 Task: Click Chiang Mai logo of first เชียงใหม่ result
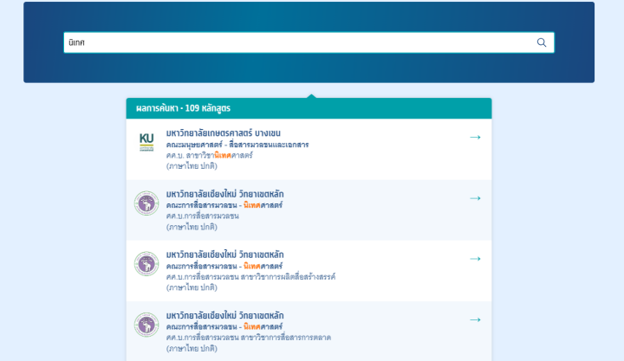click(146, 203)
